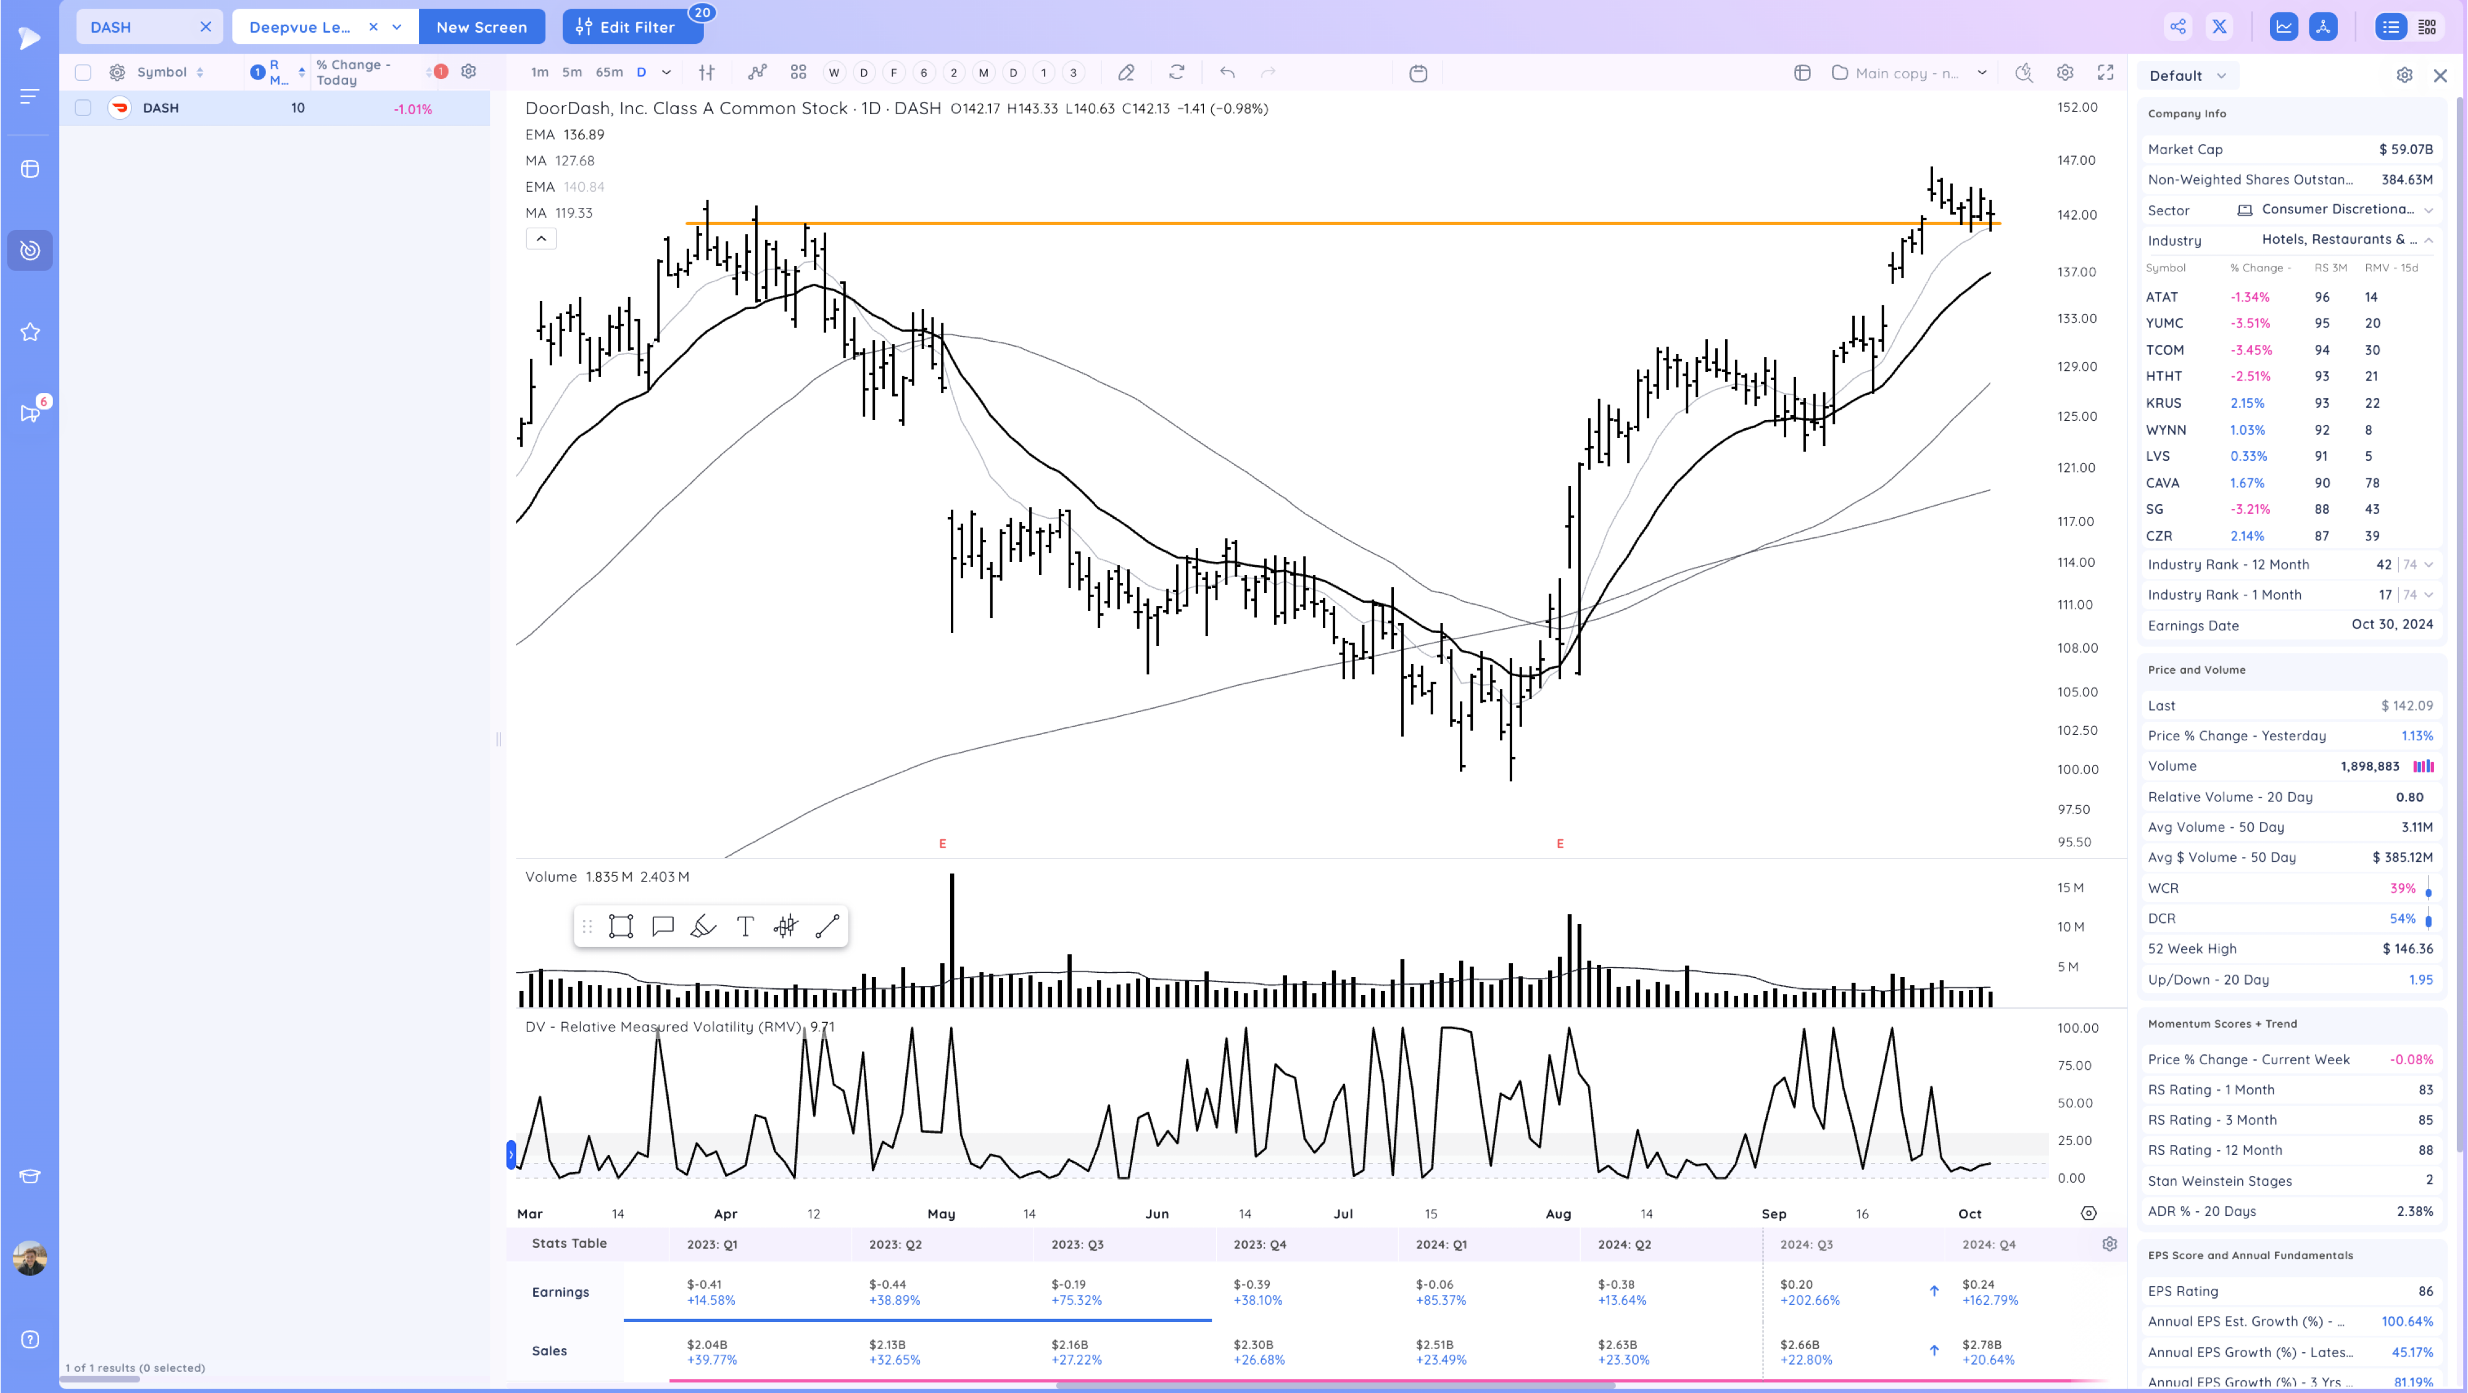Open the chart settings gear icon
Screen dimensions: 2468x1393
click(x=2064, y=73)
